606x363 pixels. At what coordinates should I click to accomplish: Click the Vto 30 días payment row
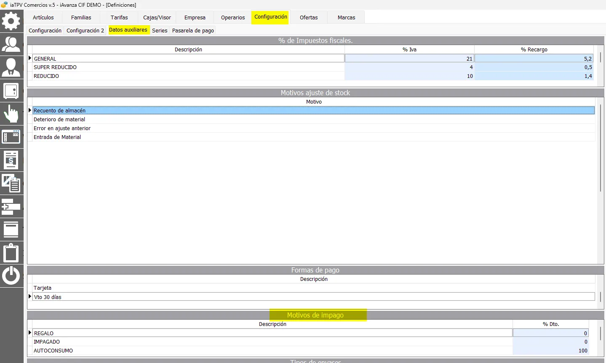click(314, 297)
